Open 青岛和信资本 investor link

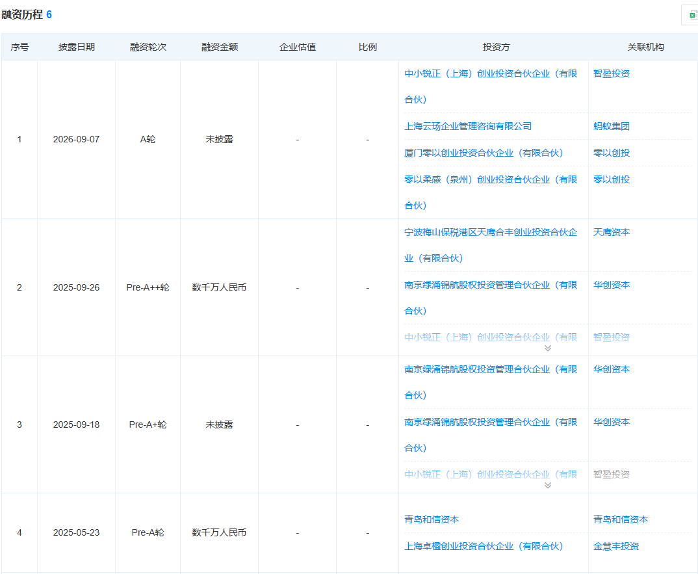432,519
